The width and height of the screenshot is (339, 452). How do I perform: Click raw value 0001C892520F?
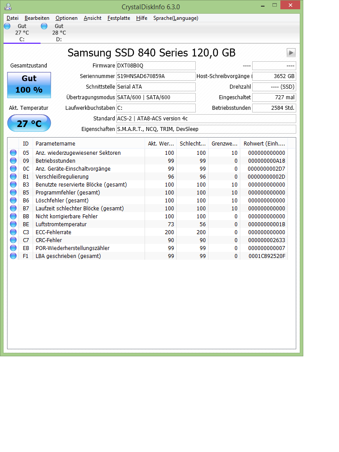pyautogui.click(x=267, y=256)
